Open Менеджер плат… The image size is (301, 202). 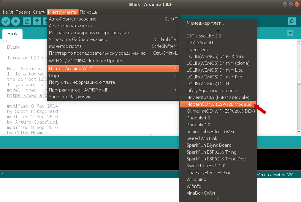click(218, 23)
